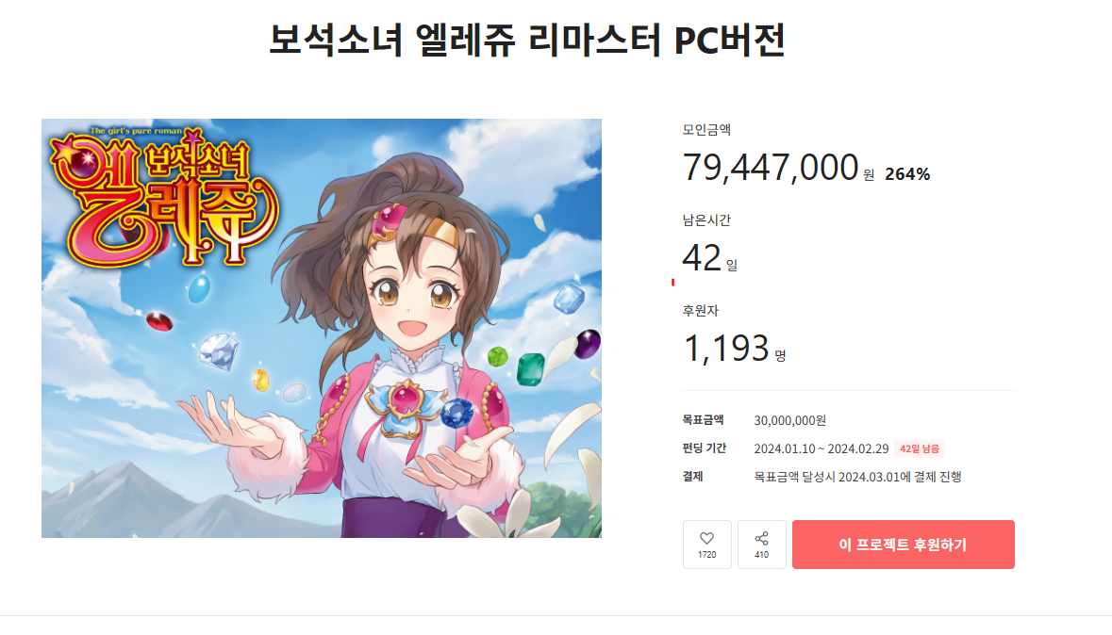Viewport: 1112px width, 635px height.
Task: Click the 보석소녀 엘레쥬 logo in the artwork
Action: click(x=164, y=196)
